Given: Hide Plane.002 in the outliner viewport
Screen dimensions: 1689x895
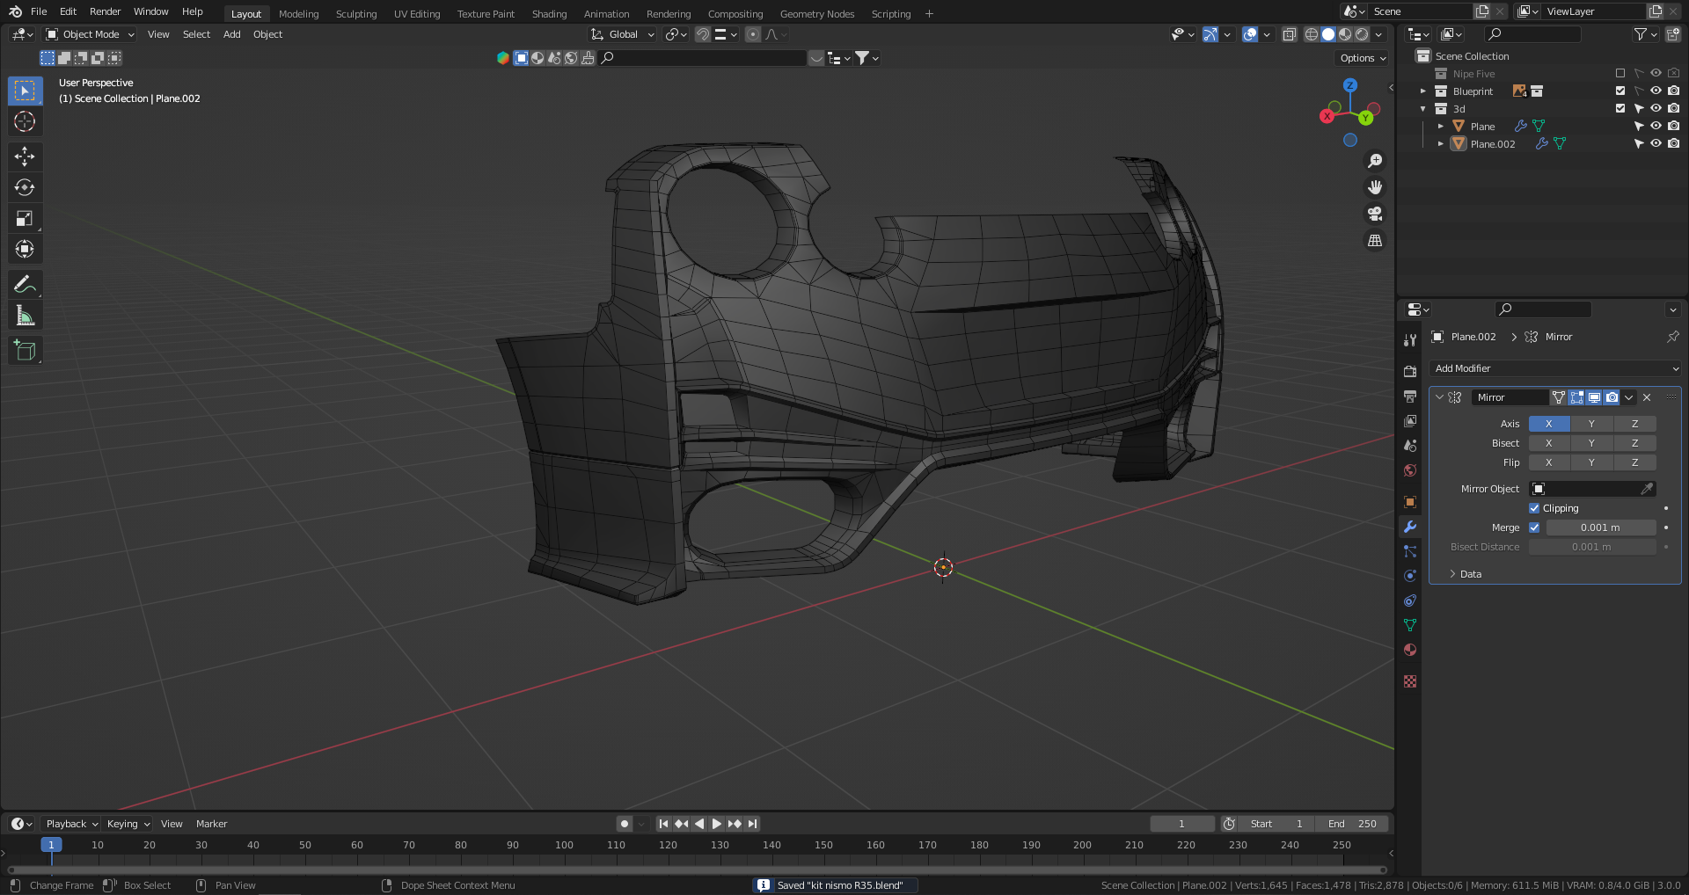Looking at the screenshot, I should 1656,143.
